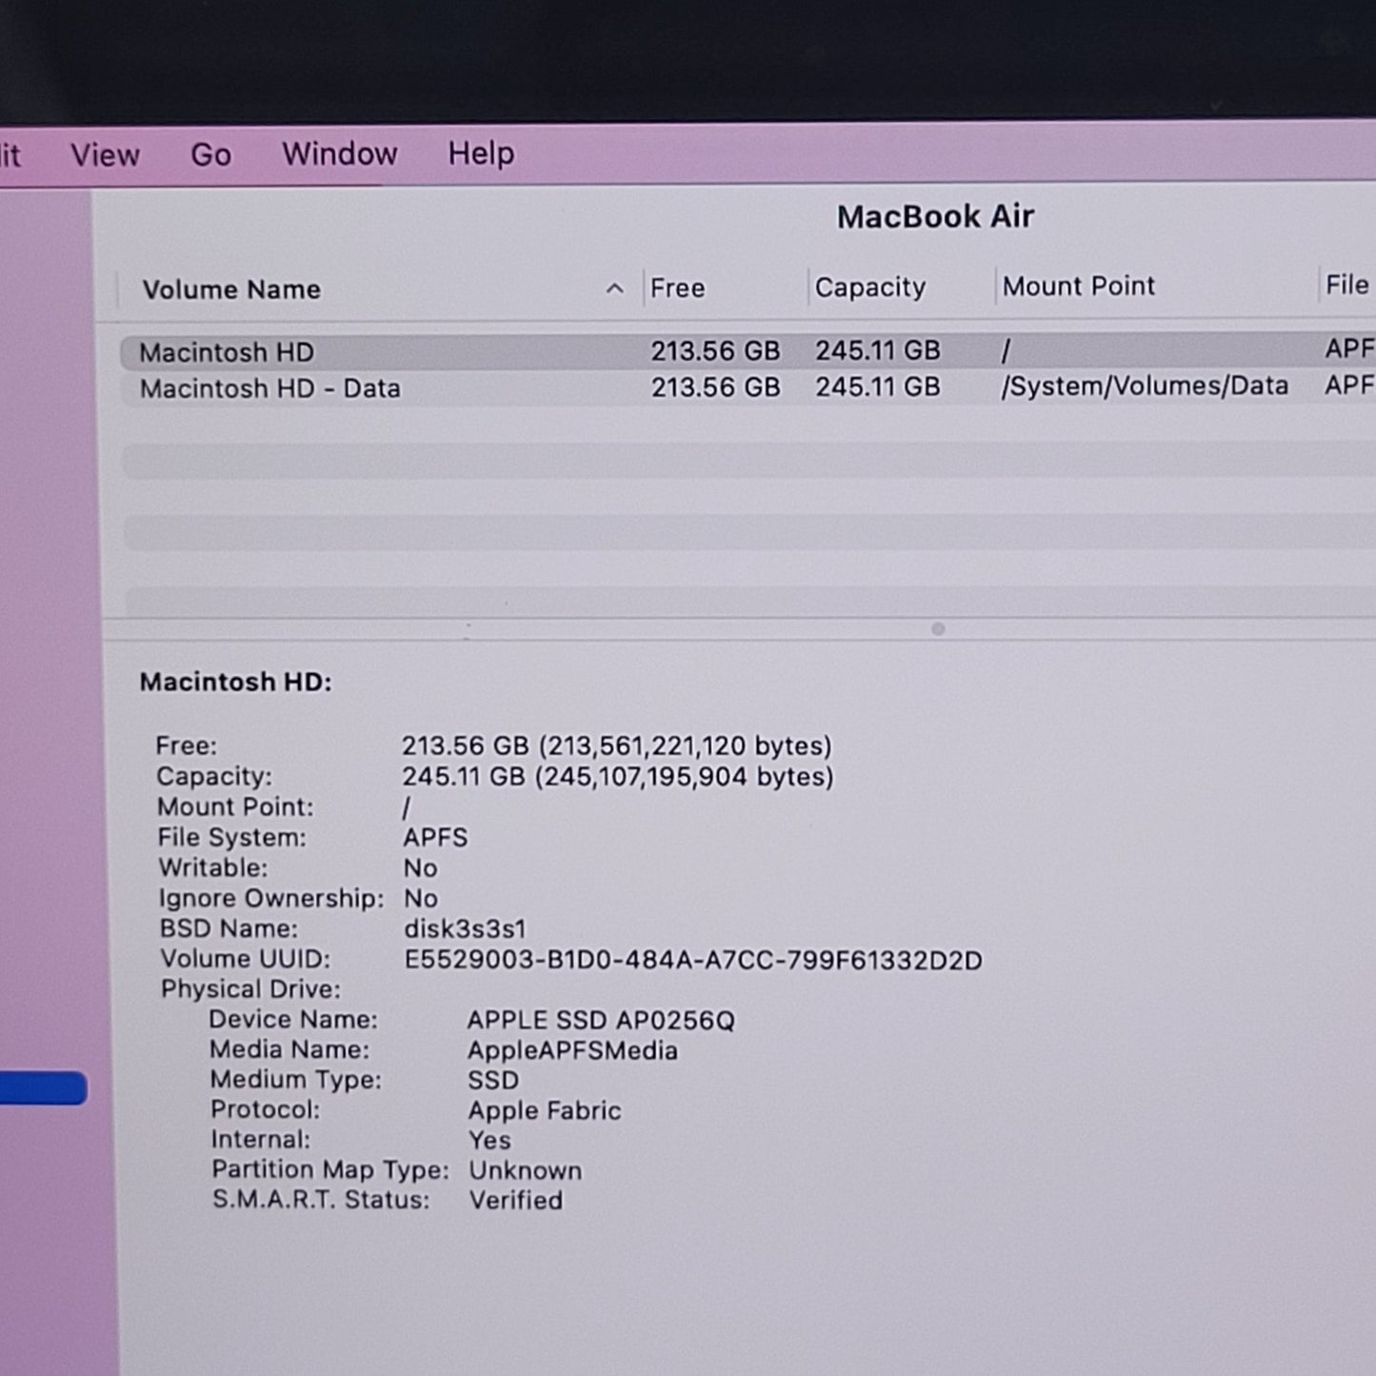Select the Macintosh HD - Data row
Viewport: 1376px width, 1376px height.
[748, 388]
